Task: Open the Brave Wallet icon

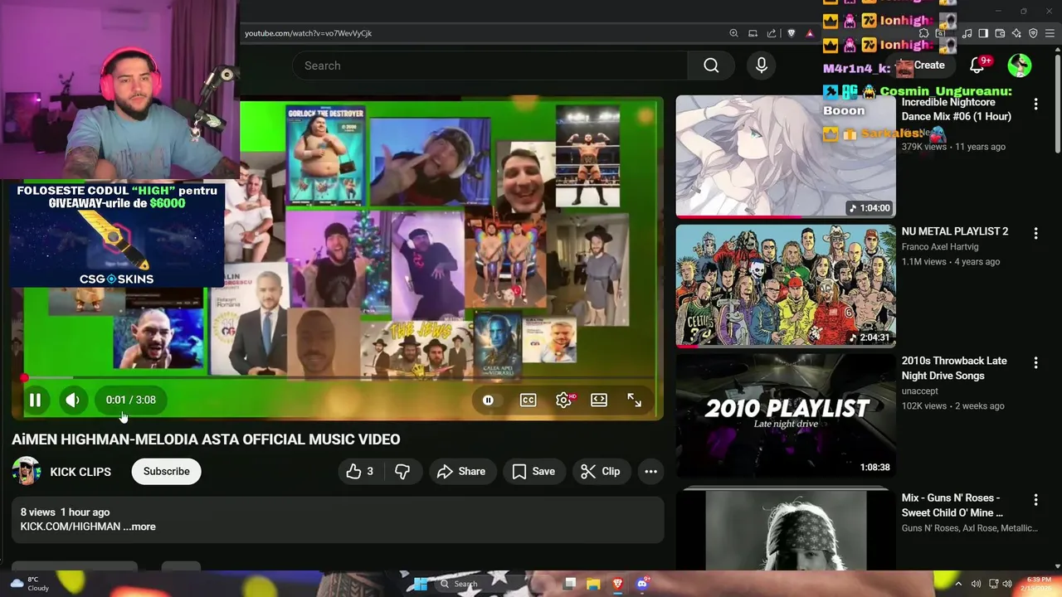Action: tap(1000, 33)
